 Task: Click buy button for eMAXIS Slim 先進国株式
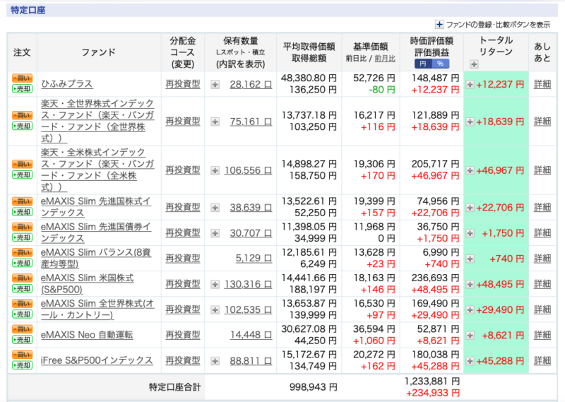tap(23, 201)
